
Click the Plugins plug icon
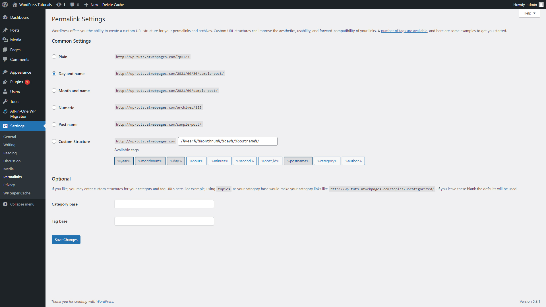pyautogui.click(x=5, y=82)
